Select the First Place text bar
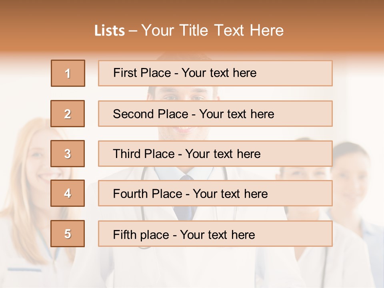The width and height of the screenshot is (384, 288). pos(215,73)
